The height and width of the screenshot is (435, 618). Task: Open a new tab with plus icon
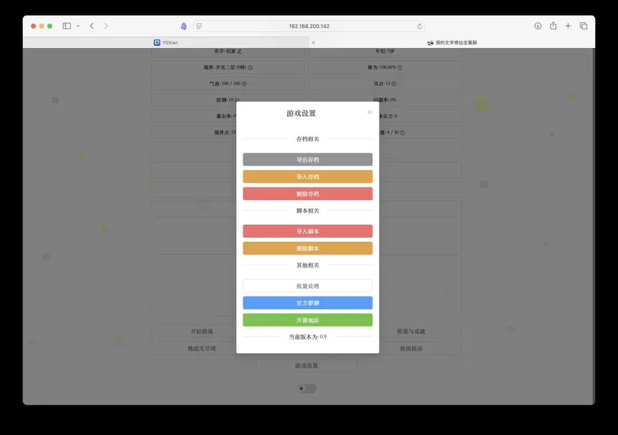(x=568, y=26)
